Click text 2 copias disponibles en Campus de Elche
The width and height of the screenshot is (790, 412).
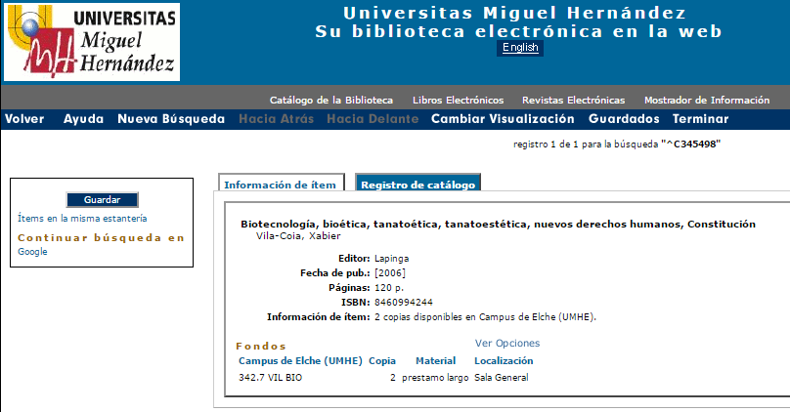tap(485, 317)
